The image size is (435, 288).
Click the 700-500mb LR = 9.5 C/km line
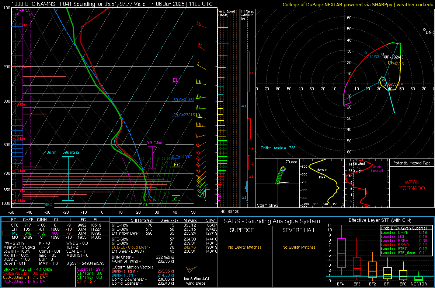pos(26,281)
